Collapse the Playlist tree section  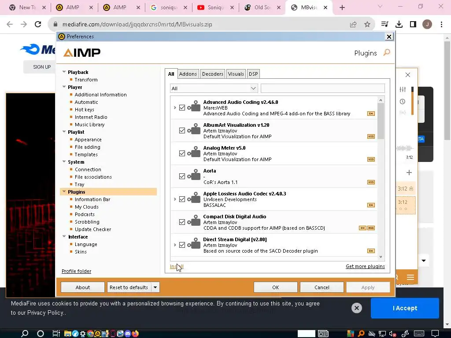point(64,132)
